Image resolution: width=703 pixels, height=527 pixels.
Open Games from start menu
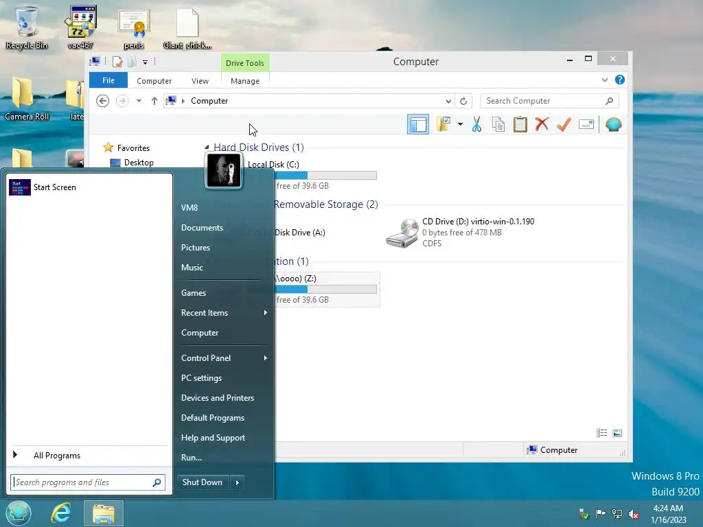coord(193,292)
